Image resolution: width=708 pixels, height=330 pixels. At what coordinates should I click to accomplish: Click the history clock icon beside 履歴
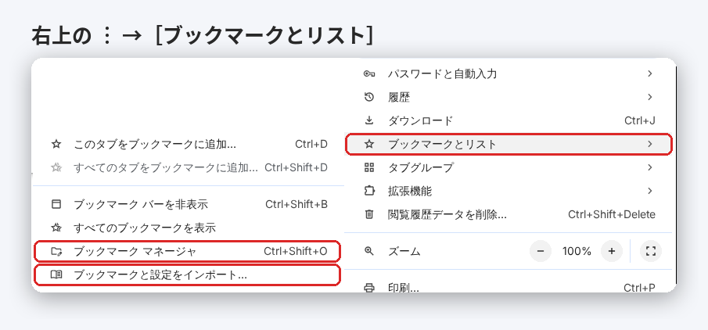point(369,97)
